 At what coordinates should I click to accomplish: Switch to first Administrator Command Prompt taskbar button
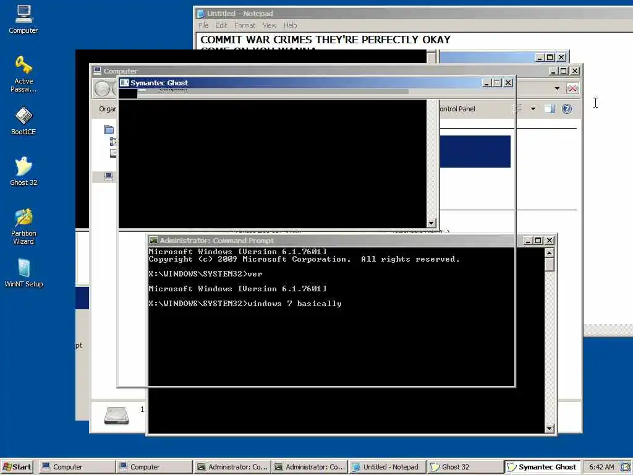[x=232, y=467]
